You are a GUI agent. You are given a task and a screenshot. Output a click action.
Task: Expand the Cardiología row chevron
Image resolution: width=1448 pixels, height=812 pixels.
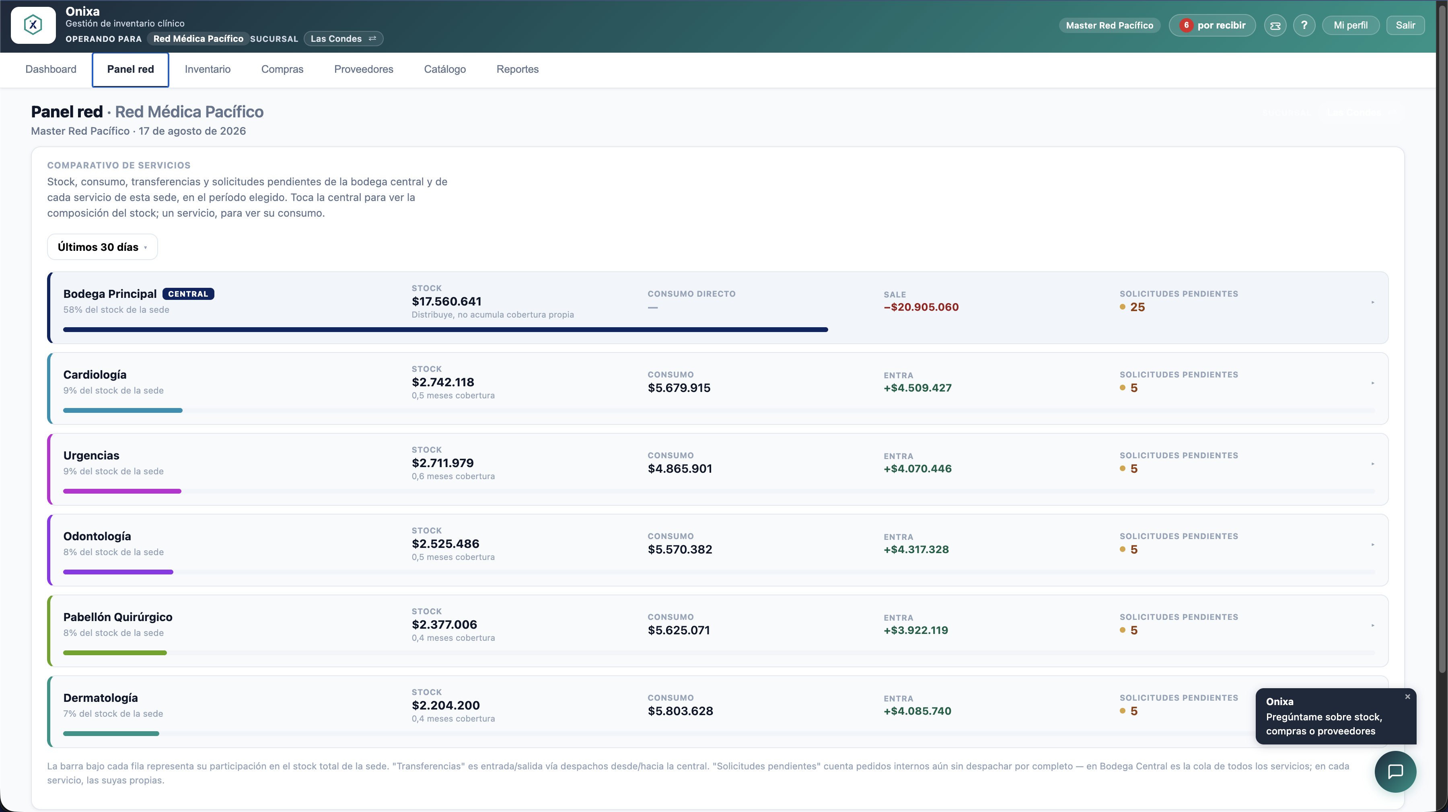point(1373,383)
